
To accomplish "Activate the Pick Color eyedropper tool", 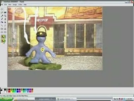I will click(2, 16).
